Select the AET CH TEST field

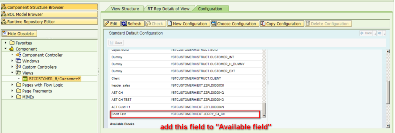tap(121, 100)
